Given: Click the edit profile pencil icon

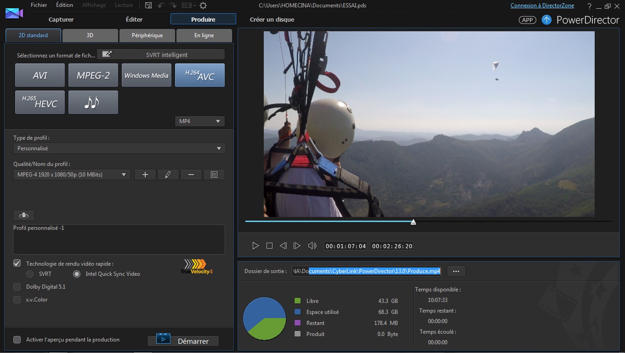Looking at the screenshot, I should pos(168,175).
